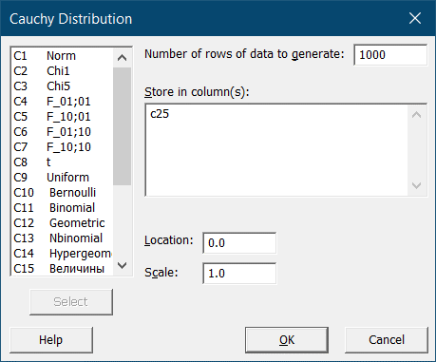Select column C13 Nbinomial
The image size is (436, 362).
point(62,238)
